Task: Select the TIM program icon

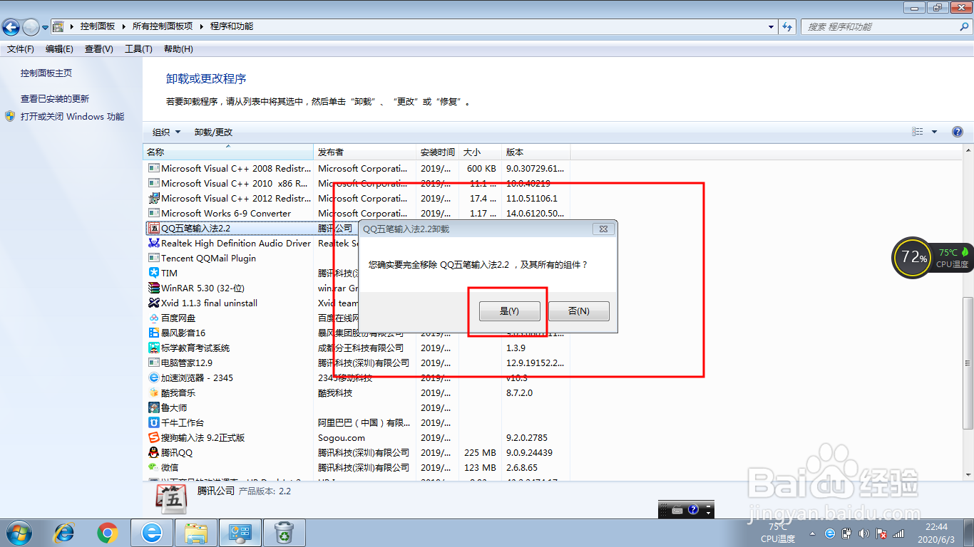Action: click(x=154, y=273)
